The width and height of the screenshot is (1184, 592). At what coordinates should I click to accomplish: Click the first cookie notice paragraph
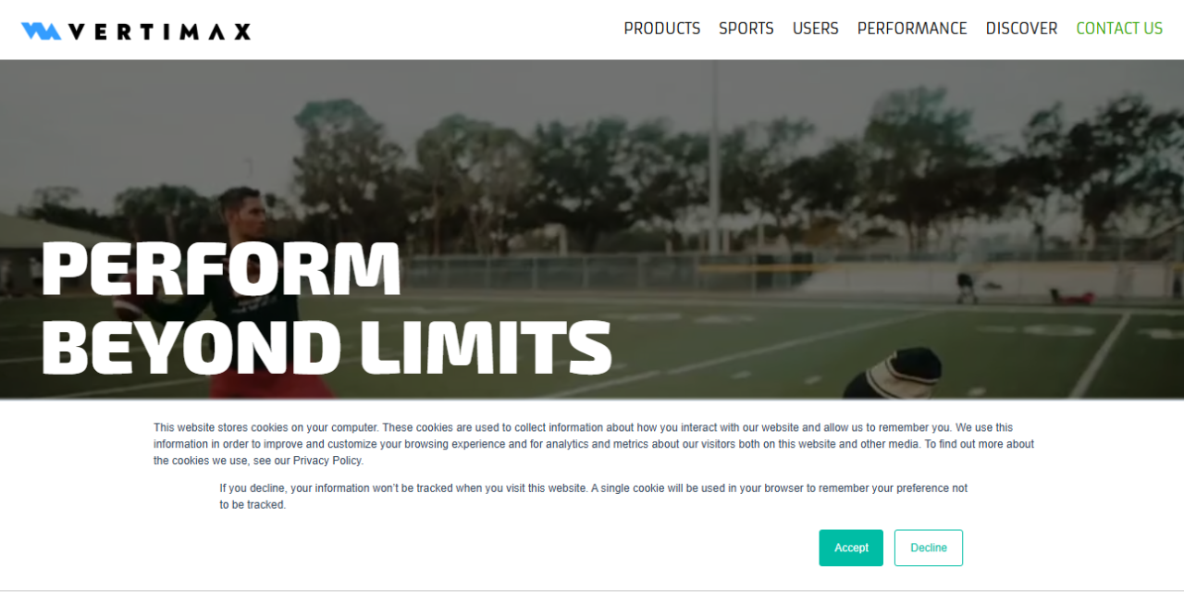tap(594, 444)
